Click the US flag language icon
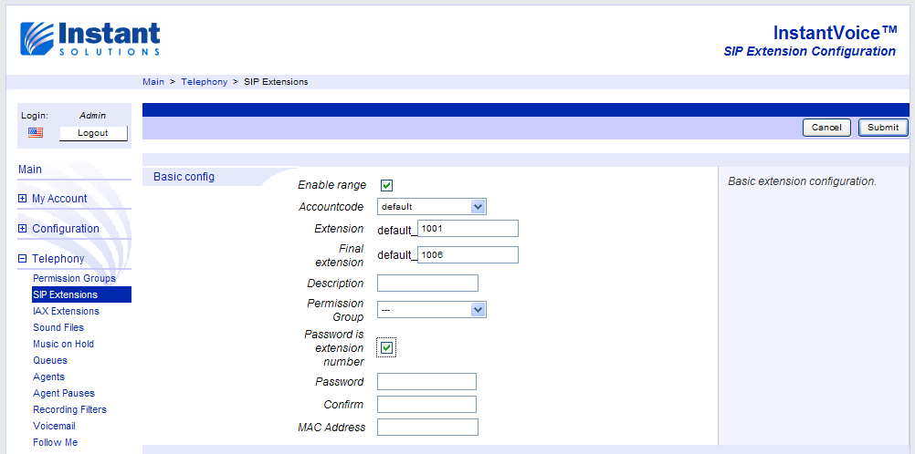915x454 pixels. (x=36, y=133)
